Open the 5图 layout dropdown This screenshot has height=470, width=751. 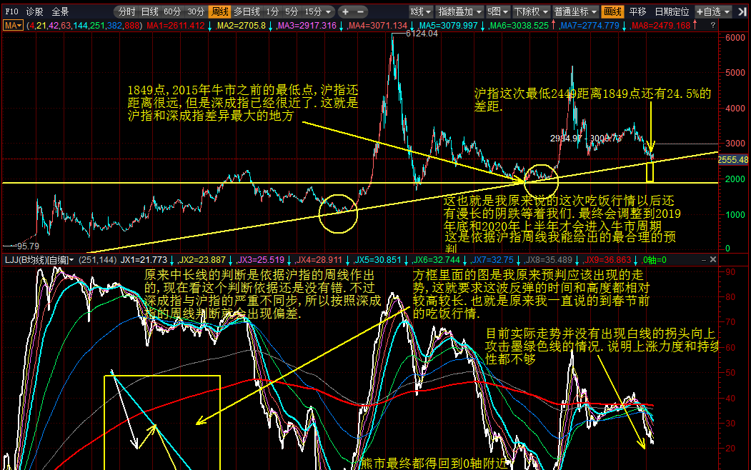tap(498, 11)
